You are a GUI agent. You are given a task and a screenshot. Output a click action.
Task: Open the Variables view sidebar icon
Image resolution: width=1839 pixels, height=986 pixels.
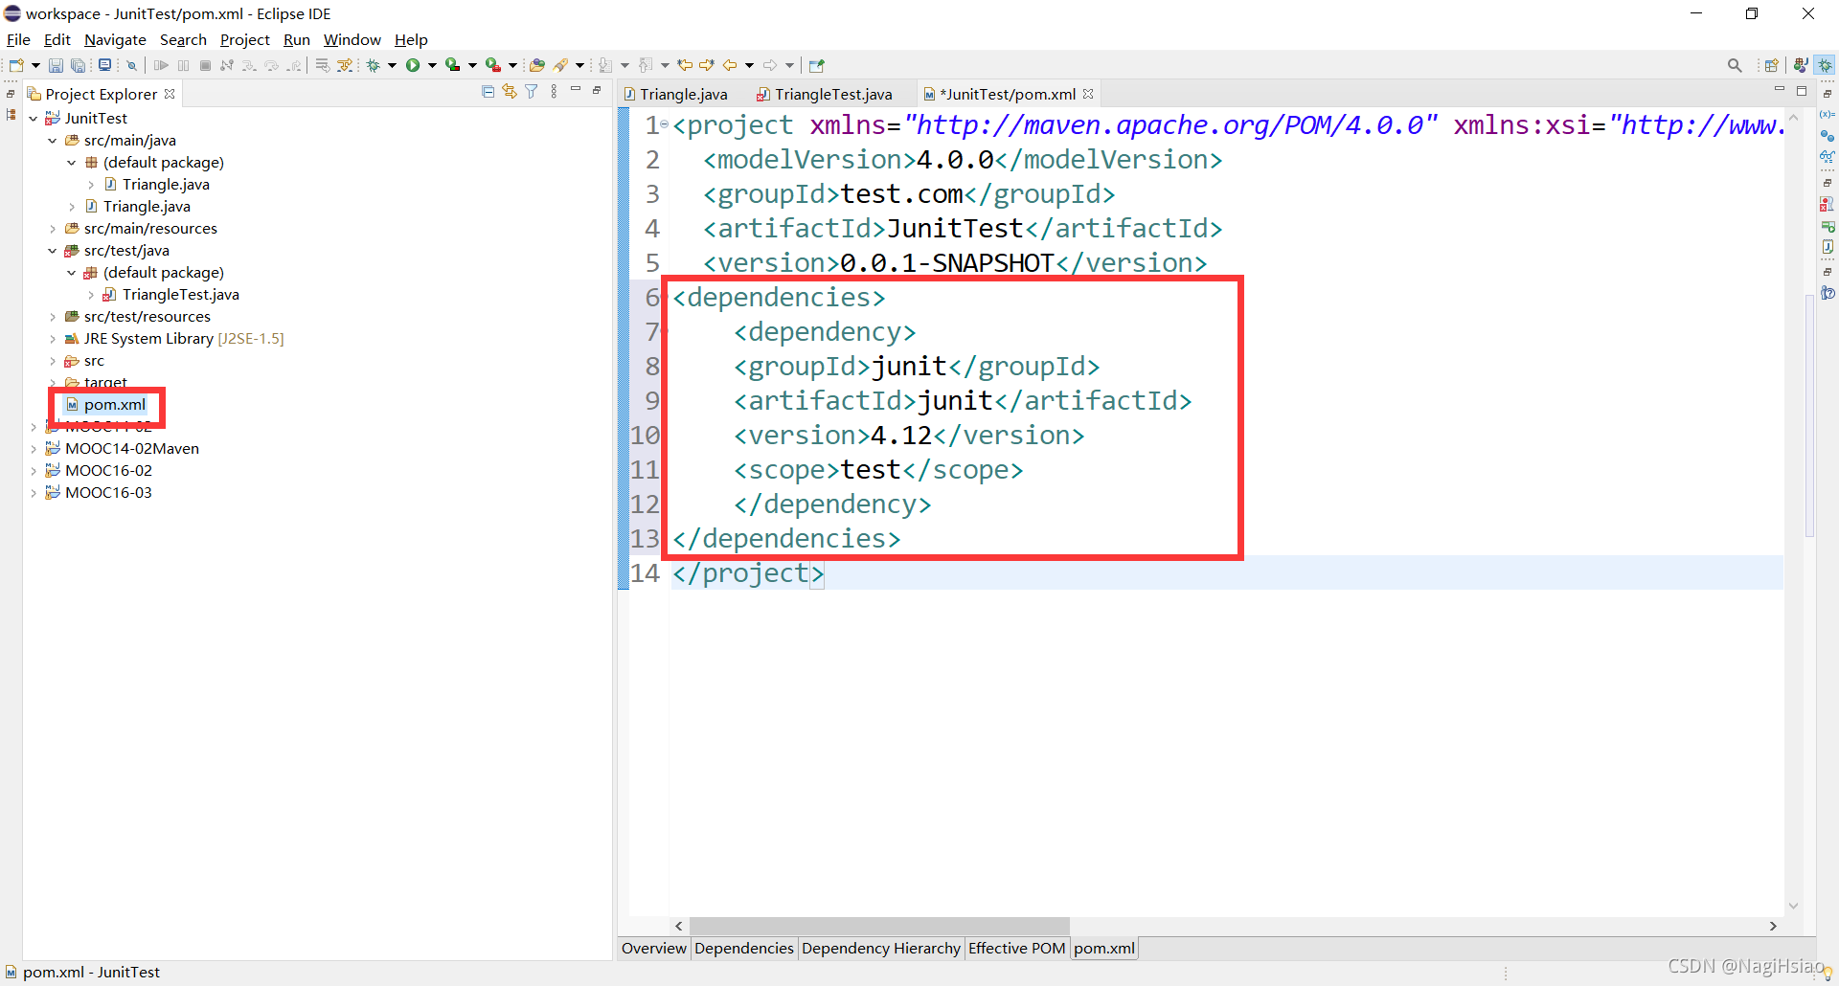click(1828, 115)
